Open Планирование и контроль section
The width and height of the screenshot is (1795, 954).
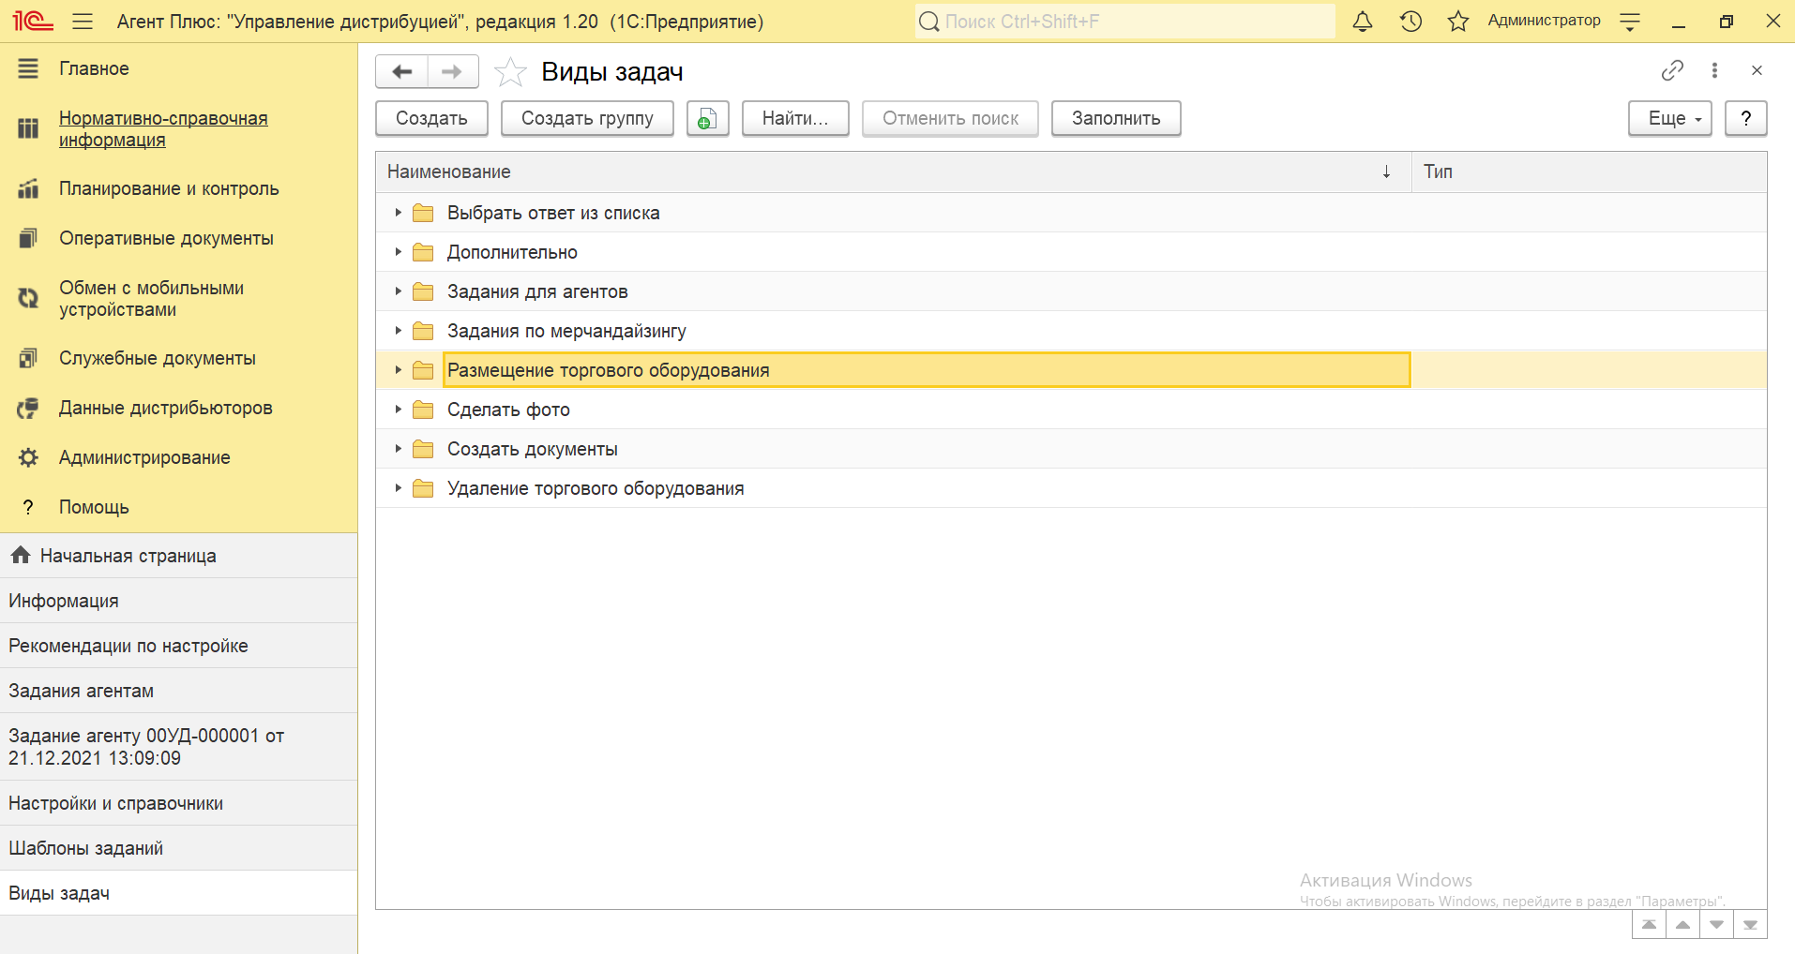pos(169,188)
